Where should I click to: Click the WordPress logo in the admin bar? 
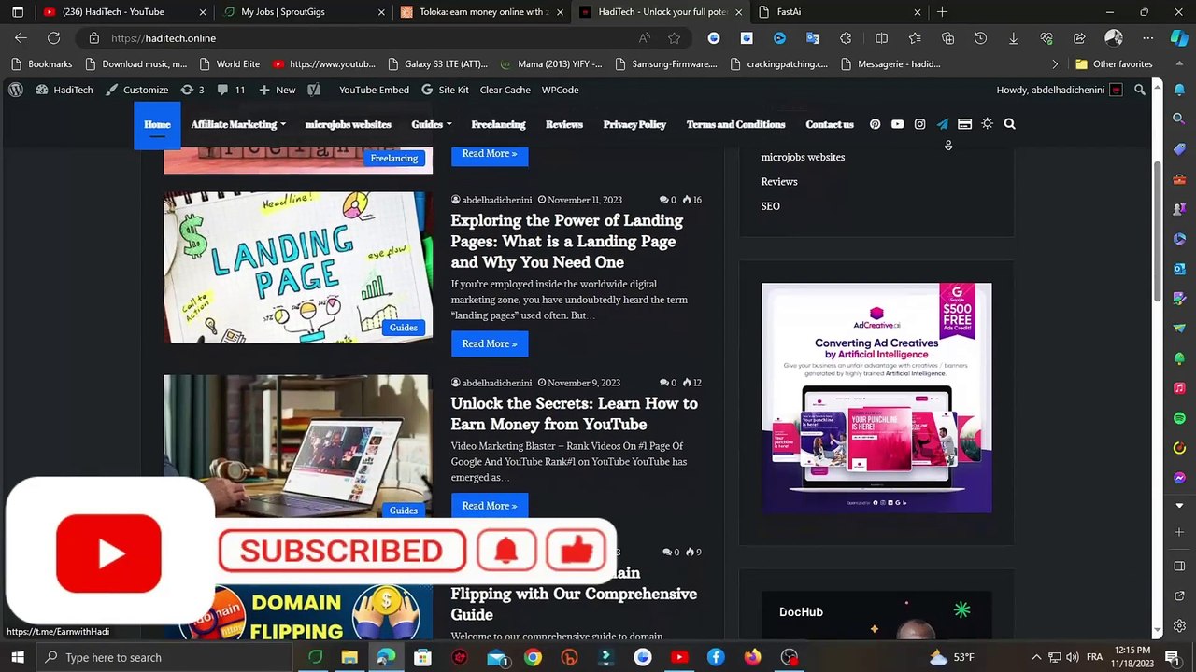16,90
